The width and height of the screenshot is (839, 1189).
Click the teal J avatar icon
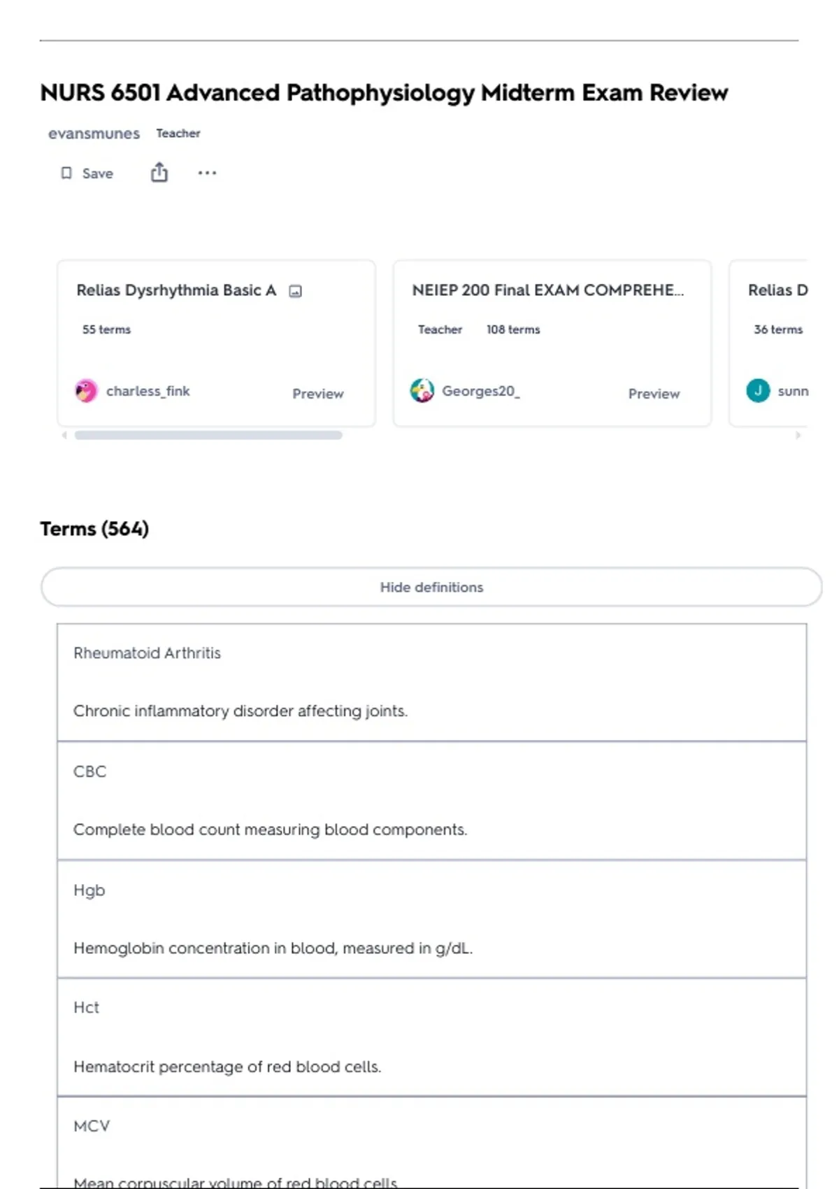[758, 390]
